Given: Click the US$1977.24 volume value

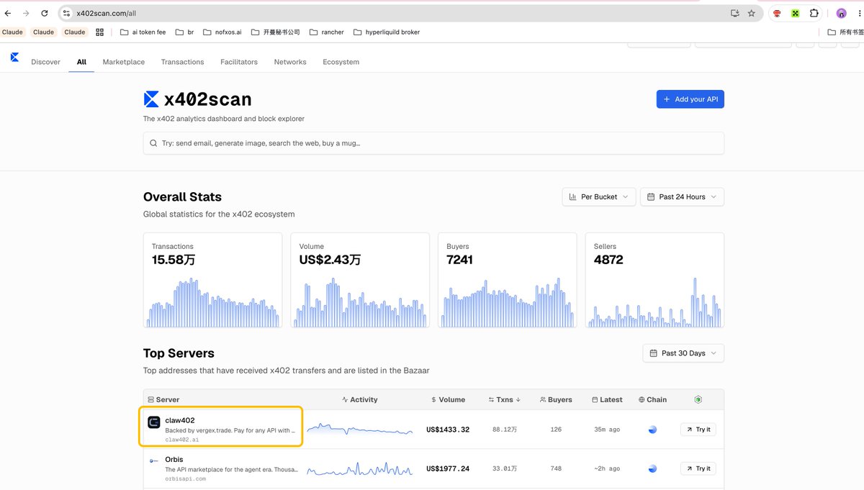Looking at the screenshot, I should coord(448,468).
